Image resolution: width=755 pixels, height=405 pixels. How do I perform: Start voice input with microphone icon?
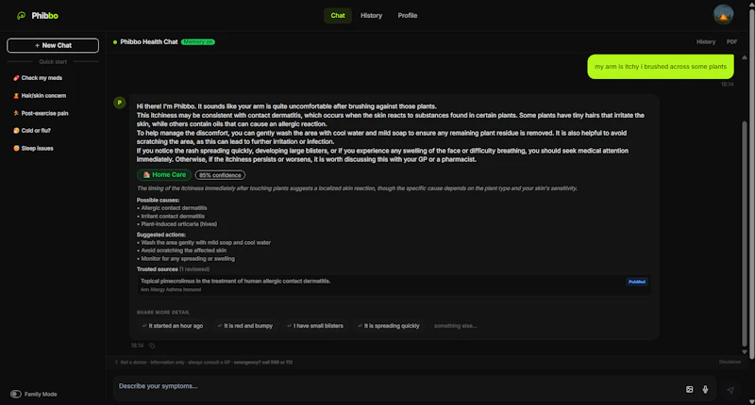click(x=705, y=390)
